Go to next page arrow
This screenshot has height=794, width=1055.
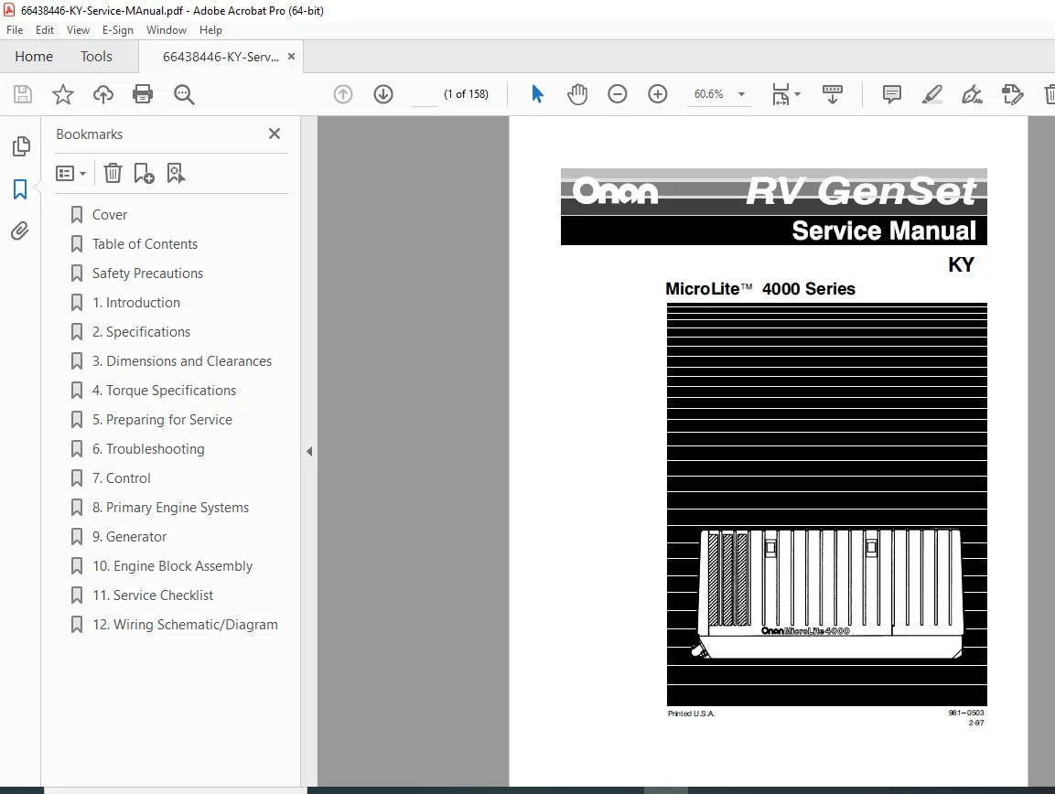pos(383,94)
